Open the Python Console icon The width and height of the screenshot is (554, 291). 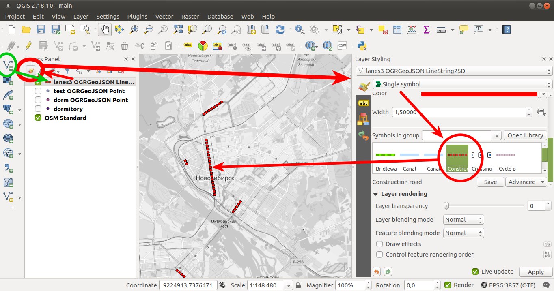pos(362,45)
